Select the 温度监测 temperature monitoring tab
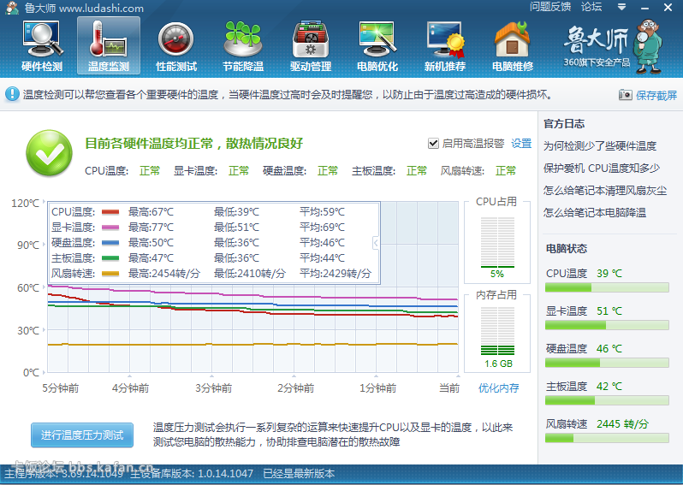 [x=109, y=46]
